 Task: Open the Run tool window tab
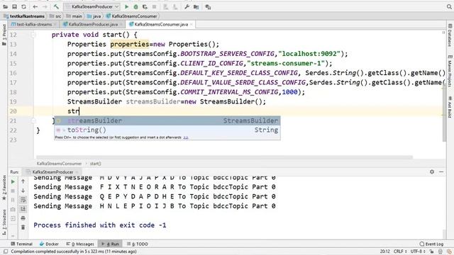click(x=110, y=244)
